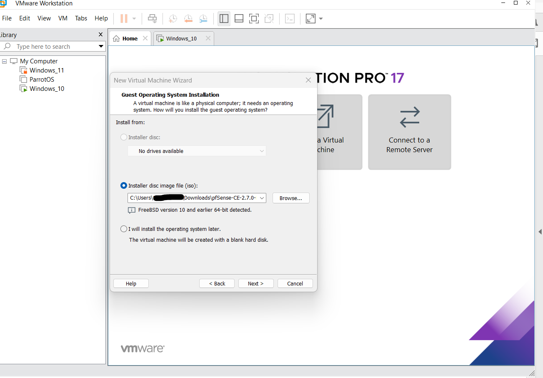
Task: Open the stretch display options arrow
Action: [x=321, y=18]
